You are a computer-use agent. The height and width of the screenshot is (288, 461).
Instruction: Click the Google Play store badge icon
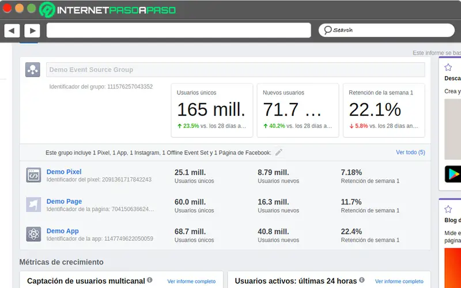[453, 175]
